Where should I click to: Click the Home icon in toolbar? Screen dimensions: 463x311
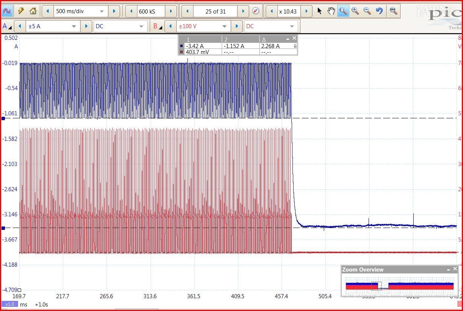tap(33, 11)
